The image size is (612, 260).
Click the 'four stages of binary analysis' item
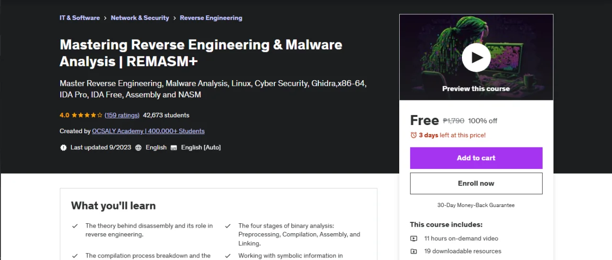point(299,234)
